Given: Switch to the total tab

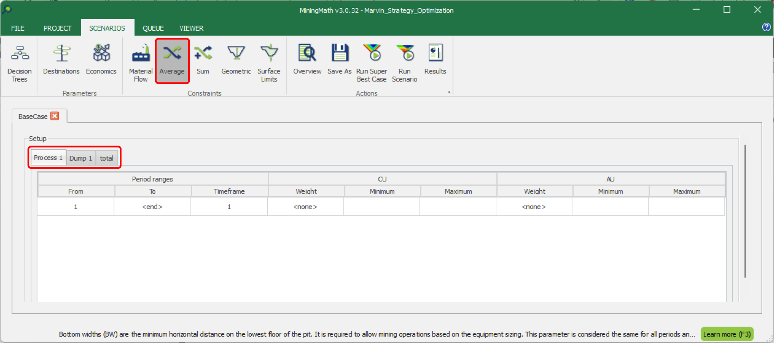Looking at the screenshot, I should (107, 158).
